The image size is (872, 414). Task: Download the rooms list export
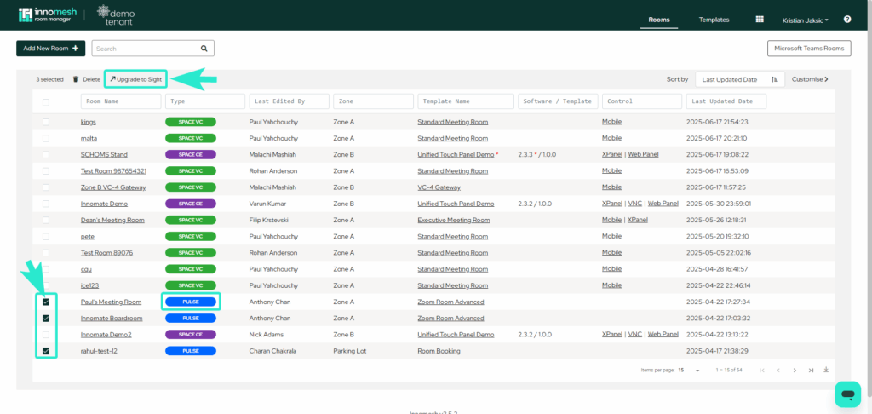coord(826,370)
